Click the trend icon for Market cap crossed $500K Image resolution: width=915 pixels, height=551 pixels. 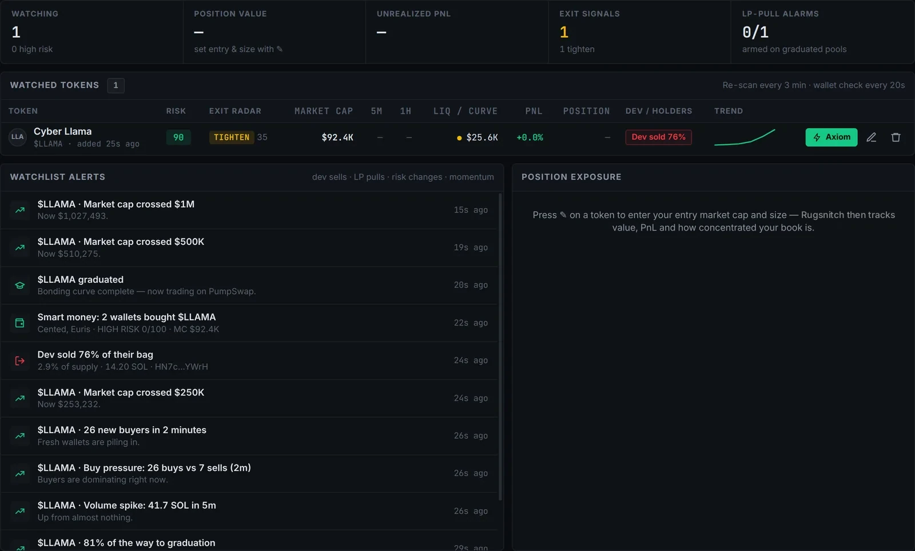[x=20, y=248]
